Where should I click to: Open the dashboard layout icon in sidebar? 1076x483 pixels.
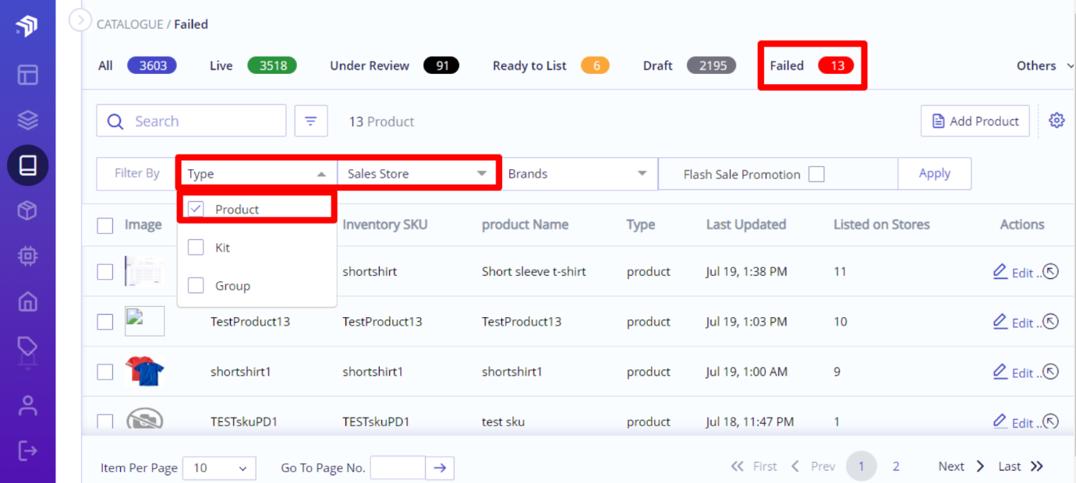pos(28,75)
